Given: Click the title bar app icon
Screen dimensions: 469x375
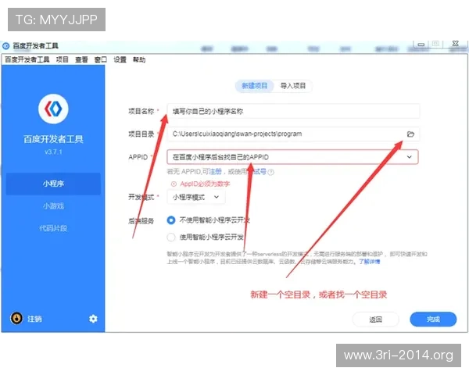Looking at the screenshot, I should (x=6, y=46).
